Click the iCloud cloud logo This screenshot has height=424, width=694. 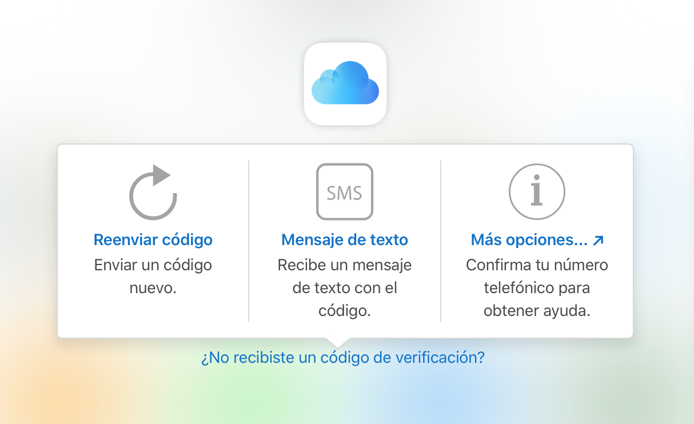coord(345,83)
